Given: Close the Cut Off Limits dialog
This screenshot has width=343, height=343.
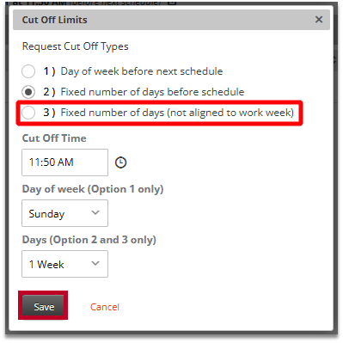Looking at the screenshot, I should click(319, 20).
